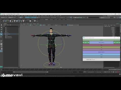Choose the Lasso select tool in toolbox
Screen dimensions: 121x90
pos(1,27)
